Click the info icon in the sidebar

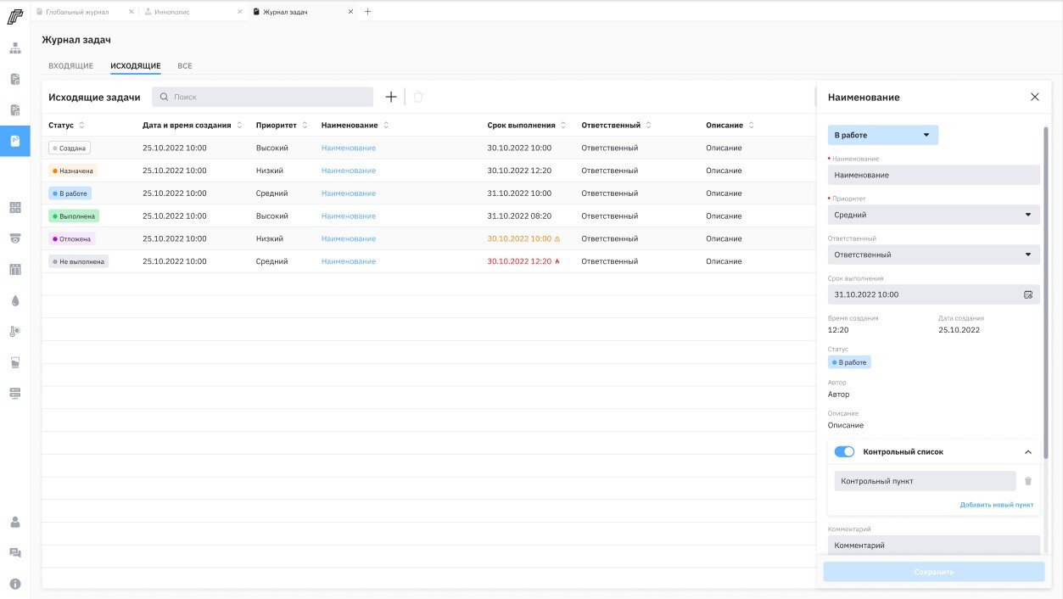pos(14,584)
